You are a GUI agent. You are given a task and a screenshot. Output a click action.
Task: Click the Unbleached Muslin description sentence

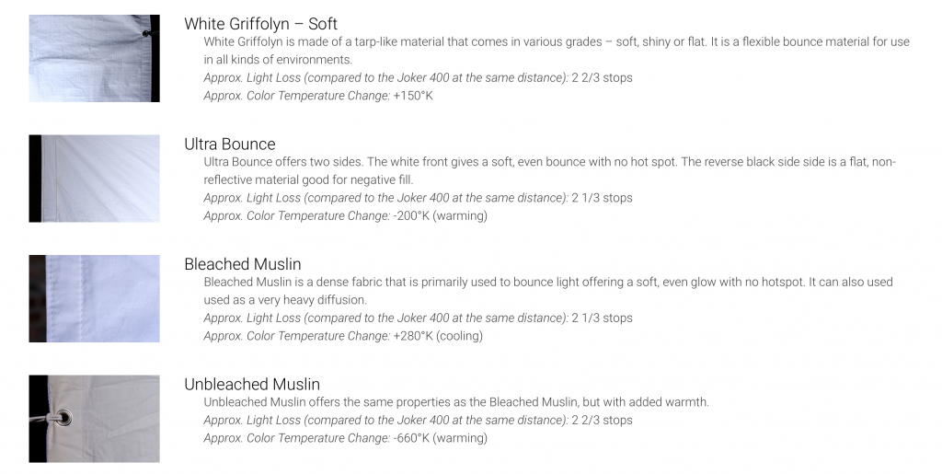[x=455, y=402]
